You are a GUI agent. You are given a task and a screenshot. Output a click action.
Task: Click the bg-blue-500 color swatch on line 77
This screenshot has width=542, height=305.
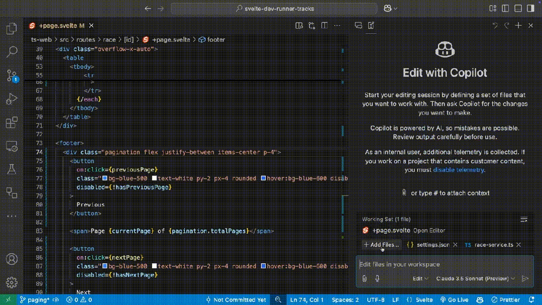(105, 178)
